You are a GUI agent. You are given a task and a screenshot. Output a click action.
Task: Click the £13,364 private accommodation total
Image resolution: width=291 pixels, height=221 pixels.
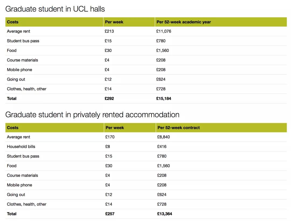164,214
